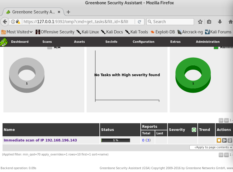This screenshot has width=233, height=172.
Task: Close the Greenbone Security Assistant tab
Action: (59, 12)
